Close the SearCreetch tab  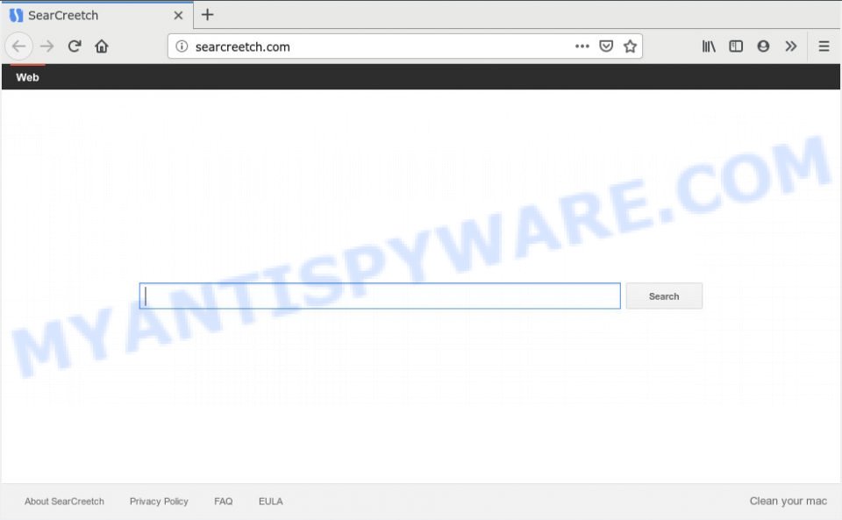(x=178, y=16)
